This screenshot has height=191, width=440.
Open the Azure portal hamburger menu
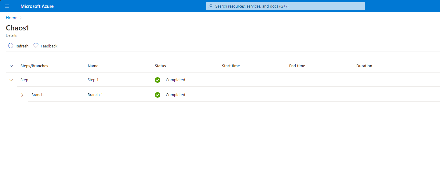tap(7, 6)
